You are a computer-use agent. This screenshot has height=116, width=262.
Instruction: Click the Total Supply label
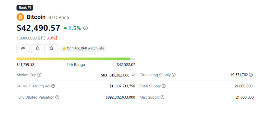(150, 86)
